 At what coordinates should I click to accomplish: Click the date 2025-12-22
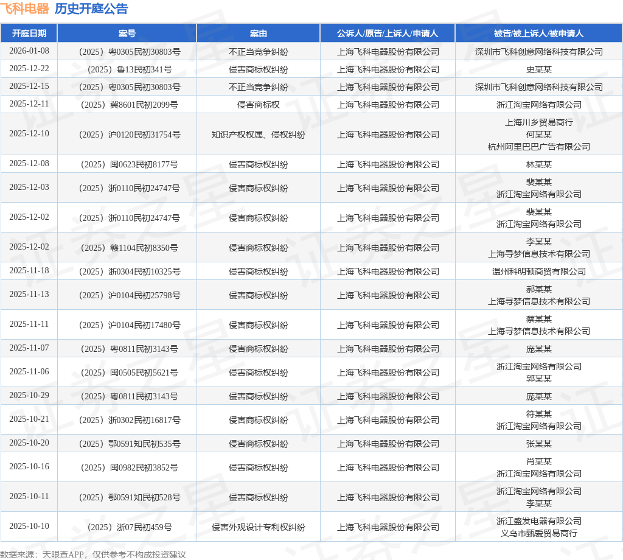pos(29,69)
